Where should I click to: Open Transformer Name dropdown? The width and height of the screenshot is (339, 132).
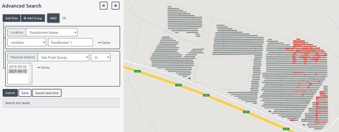[x=52, y=32]
